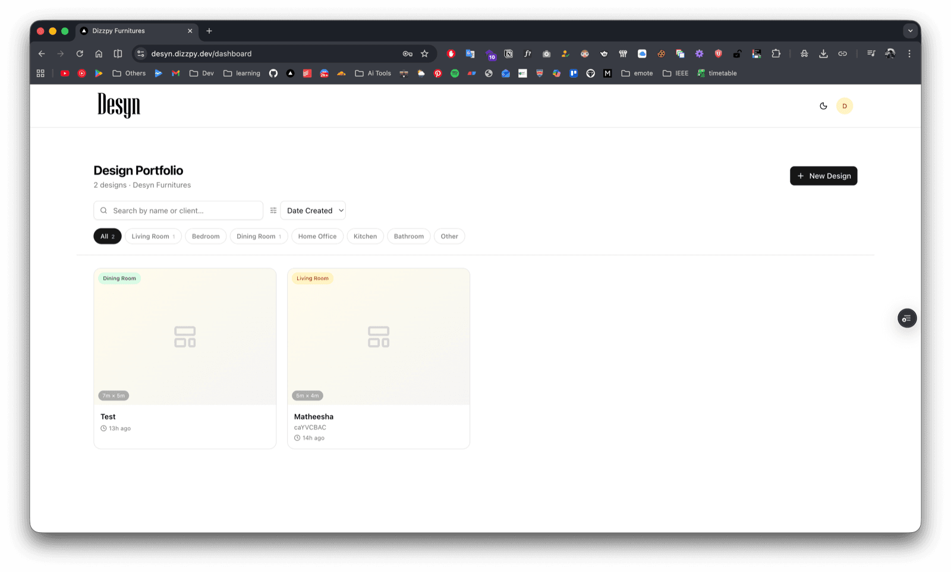Open the Others bookmarks folder
This screenshot has width=951, height=572.
pyautogui.click(x=129, y=73)
